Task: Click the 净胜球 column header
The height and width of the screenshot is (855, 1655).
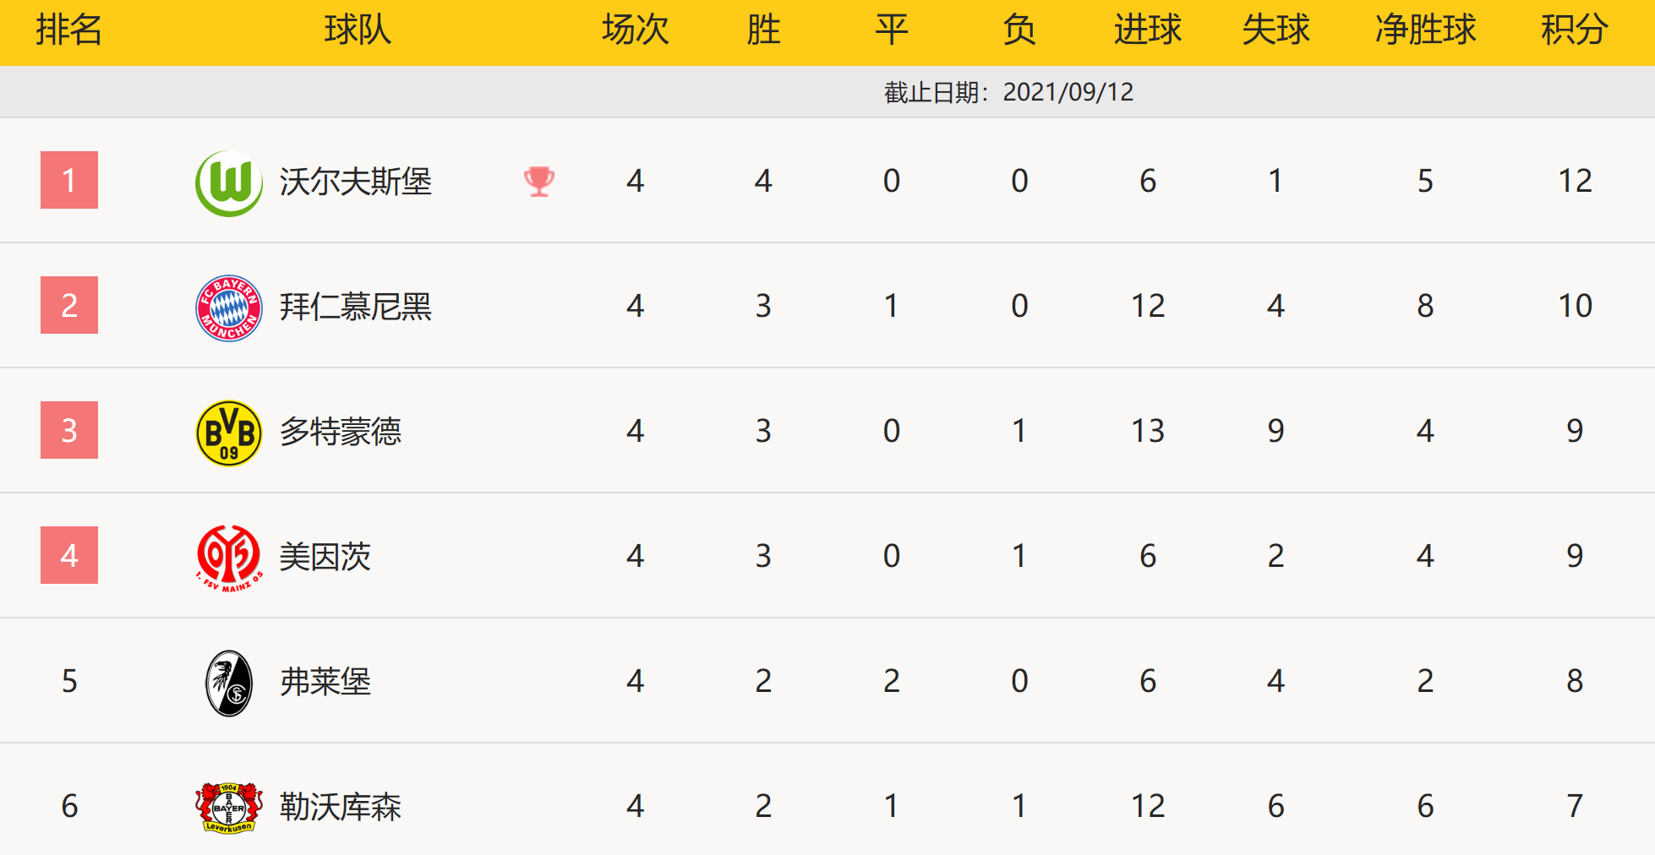Action: [1425, 30]
